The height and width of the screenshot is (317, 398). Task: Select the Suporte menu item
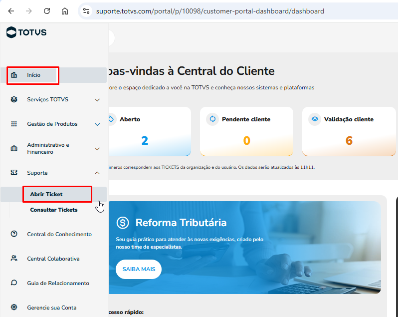[x=37, y=173]
